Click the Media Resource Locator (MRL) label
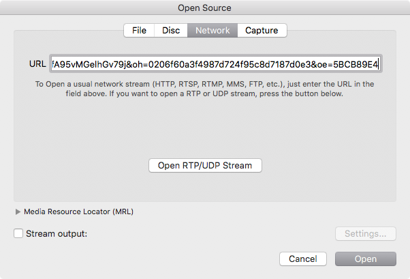Viewport: 410px width, 279px height. [79, 211]
